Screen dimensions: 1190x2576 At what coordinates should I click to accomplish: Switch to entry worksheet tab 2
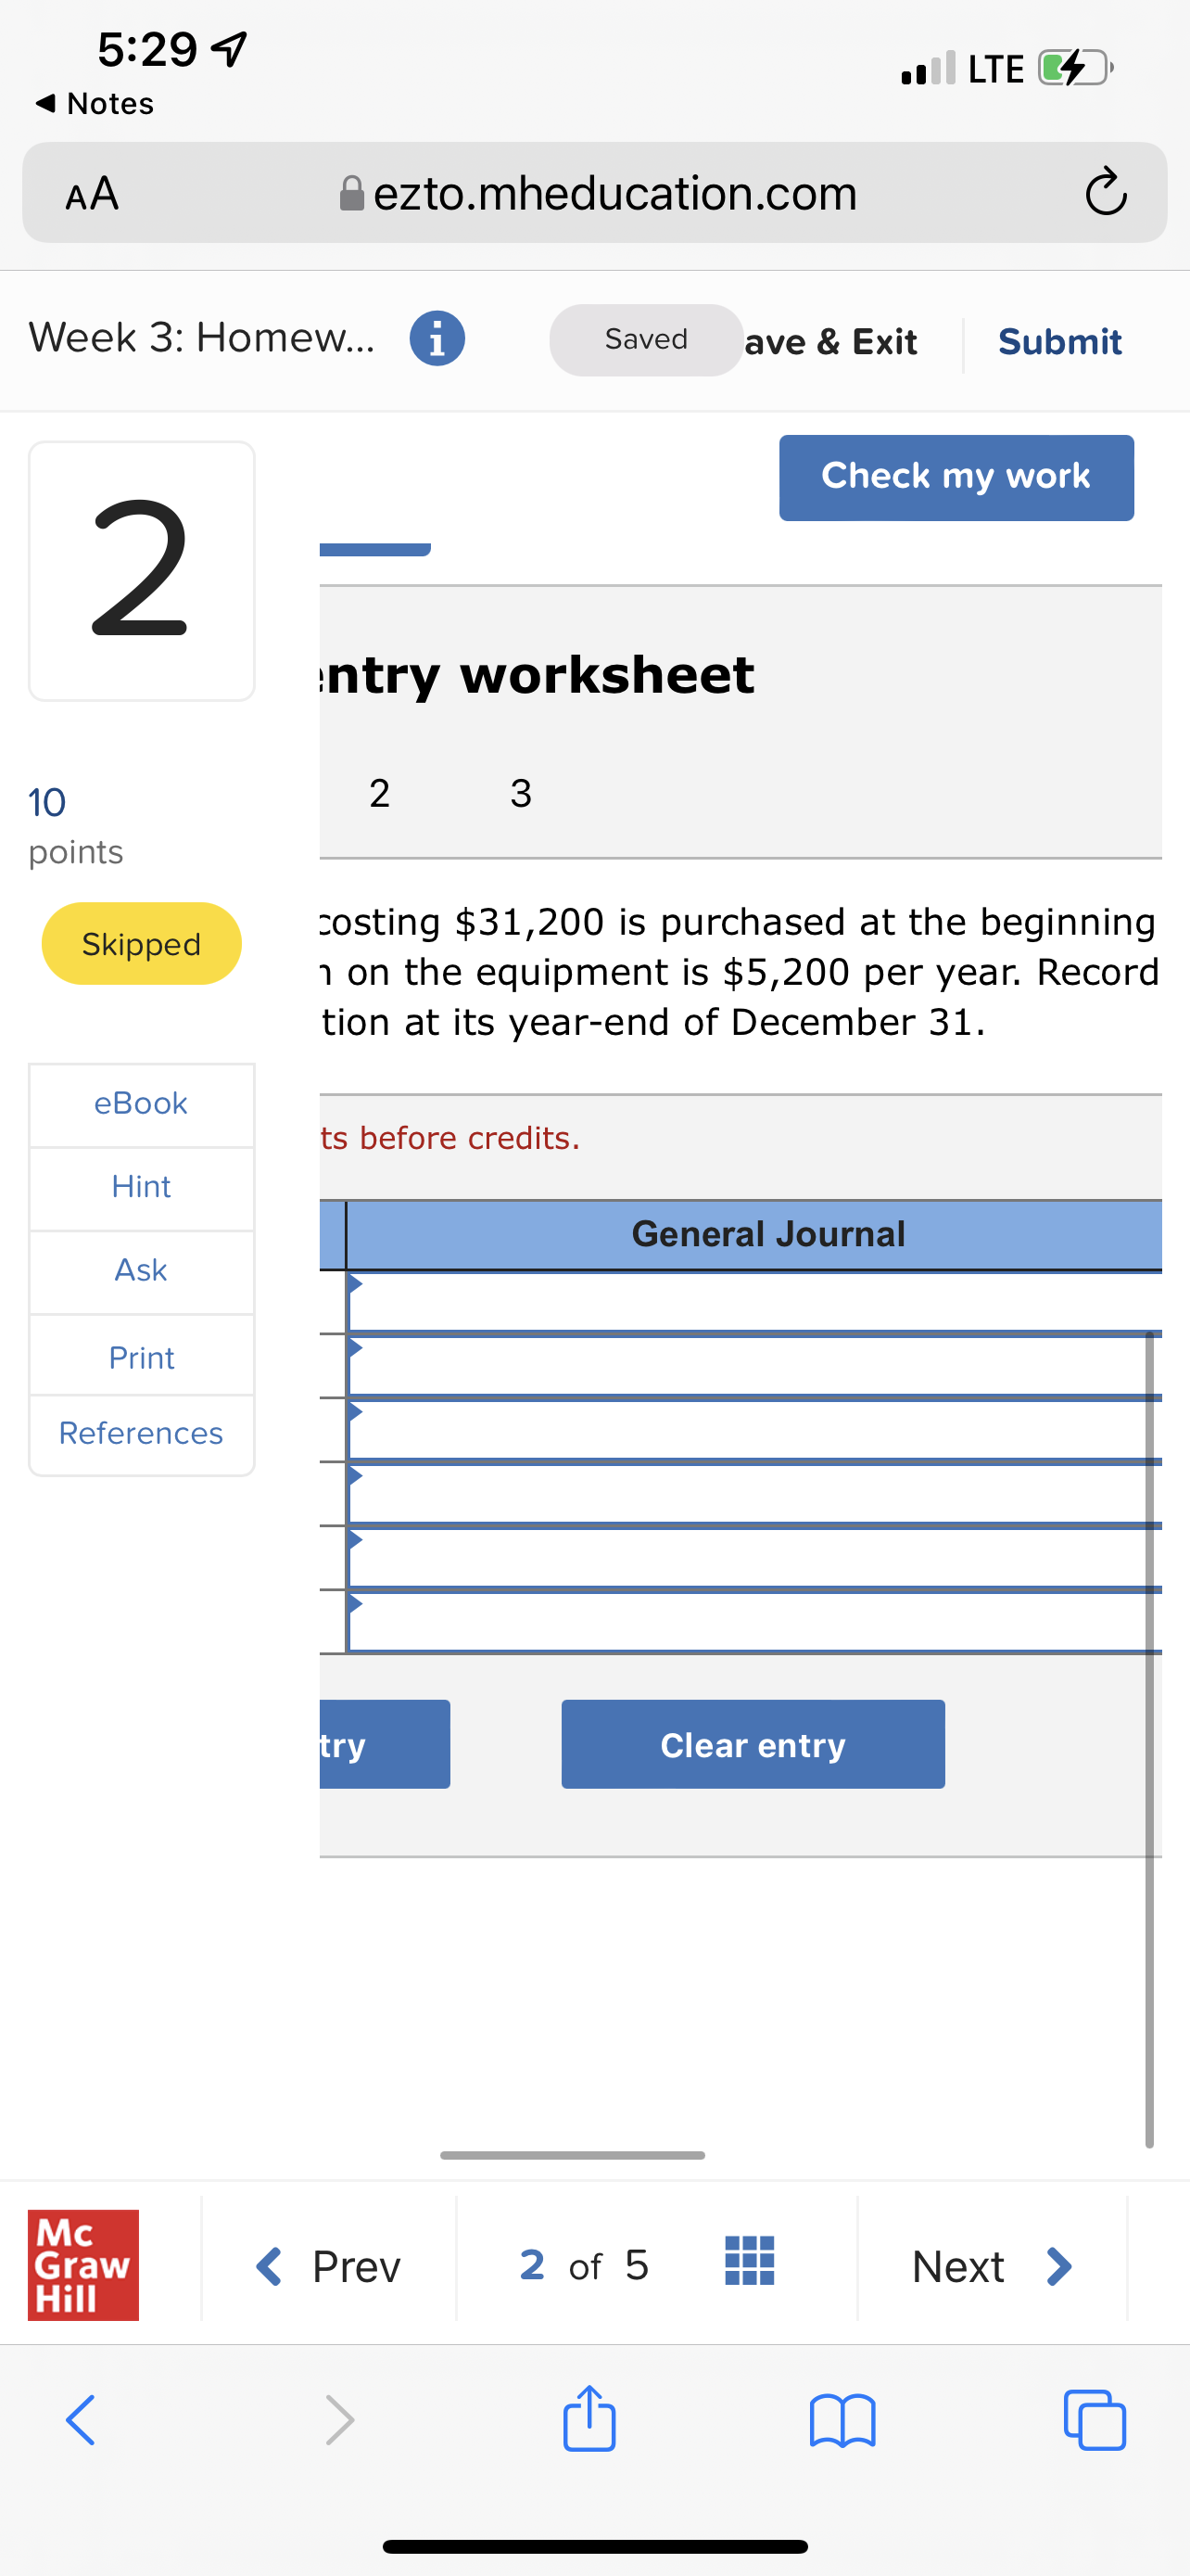point(380,793)
